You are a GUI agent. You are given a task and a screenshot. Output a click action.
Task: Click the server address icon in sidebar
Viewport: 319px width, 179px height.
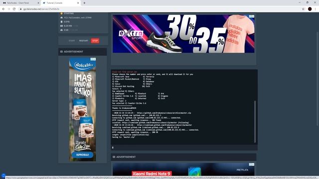click(x=61, y=18)
